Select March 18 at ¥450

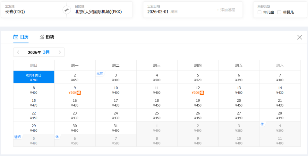(x=157, y=102)
